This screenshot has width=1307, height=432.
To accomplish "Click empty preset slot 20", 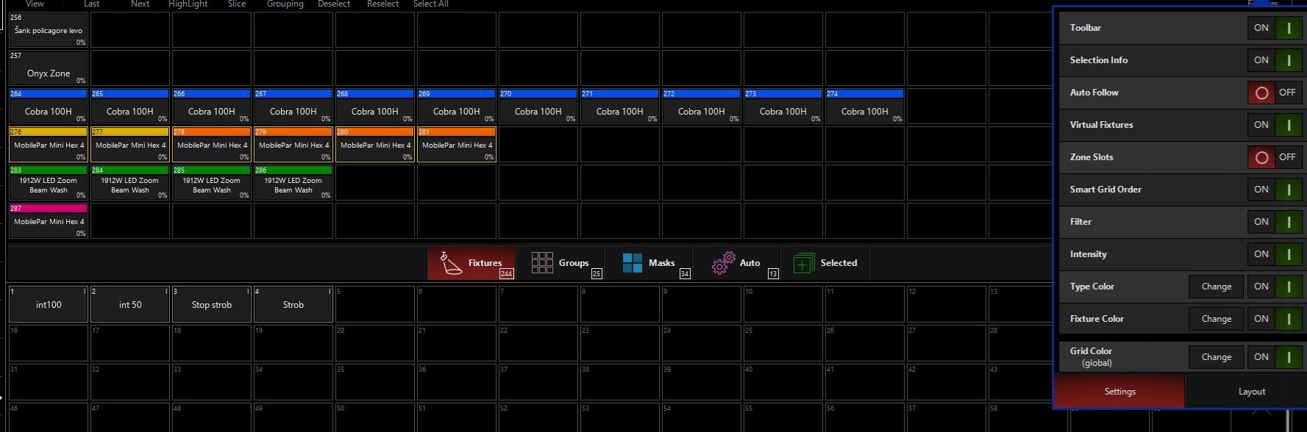I will [375, 342].
